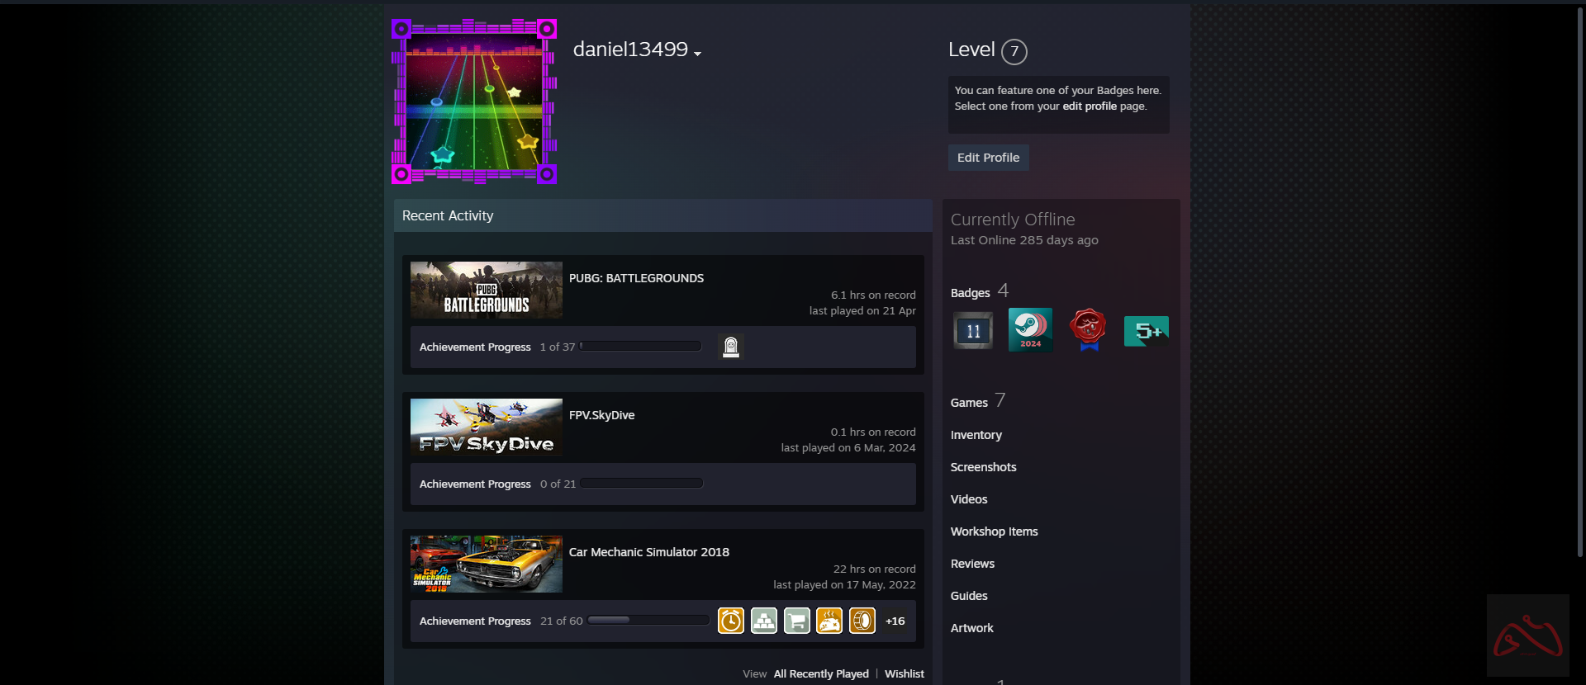The image size is (1586, 685).
Task: Click the shopping cart achievement icon
Action: tap(796, 621)
